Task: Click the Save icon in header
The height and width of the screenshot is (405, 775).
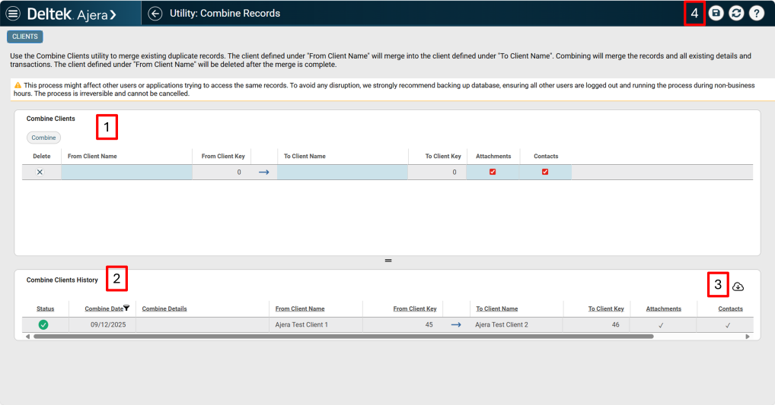Action: pos(716,13)
